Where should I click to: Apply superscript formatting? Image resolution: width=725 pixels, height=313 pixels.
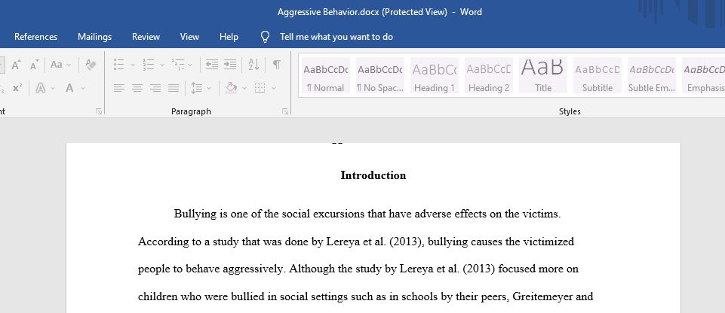coord(17,87)
